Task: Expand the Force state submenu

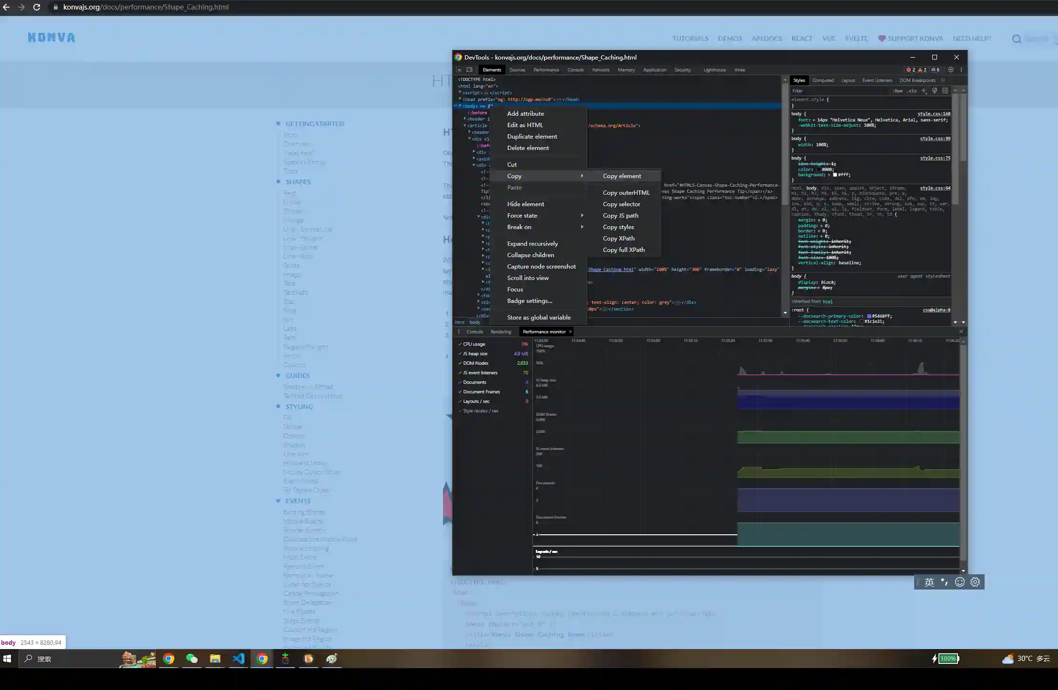Action: tap(582, 215)
